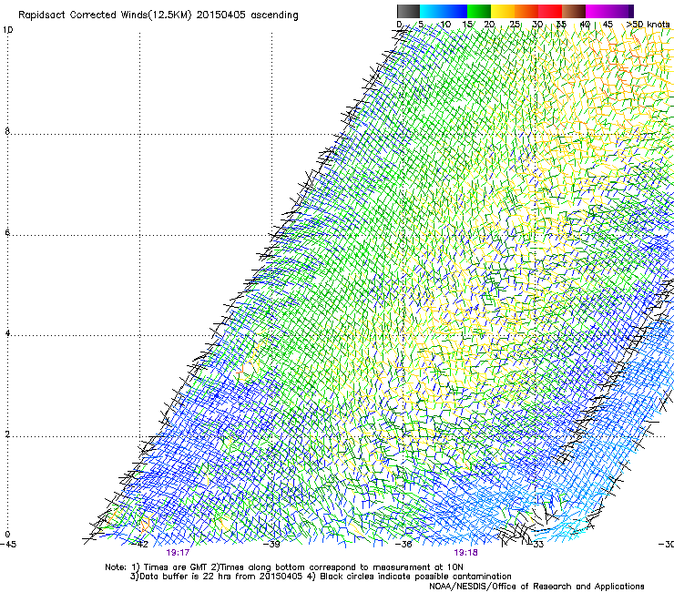Click 'measurement at 10N' note text

(418, 567)
